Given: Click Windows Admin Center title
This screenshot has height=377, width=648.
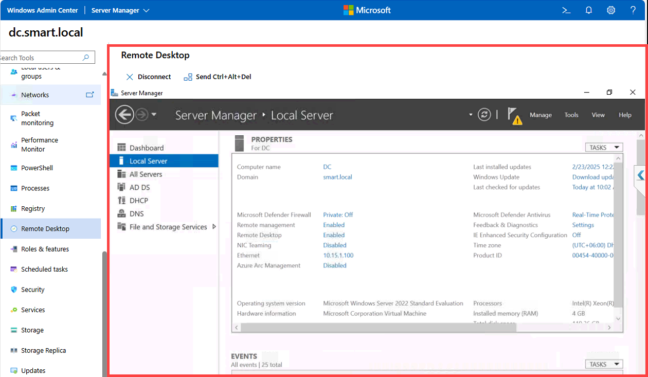Looking at the screenshot, I should tap(43, 10).
